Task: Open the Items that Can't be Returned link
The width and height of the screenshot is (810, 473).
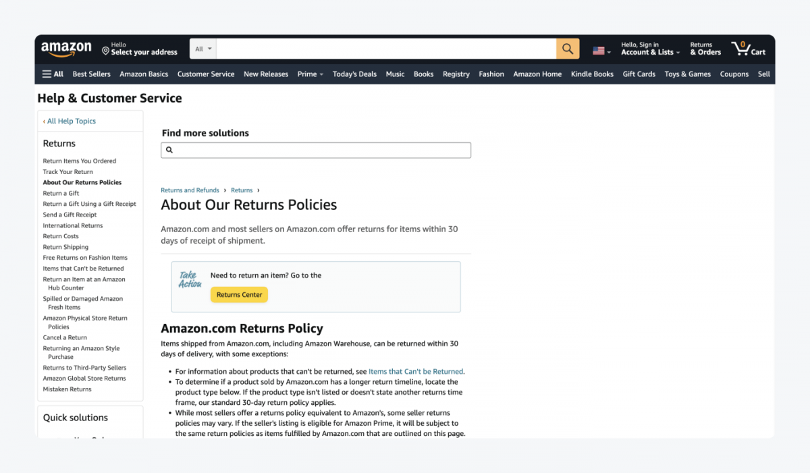Action: [x=415, y=371]
